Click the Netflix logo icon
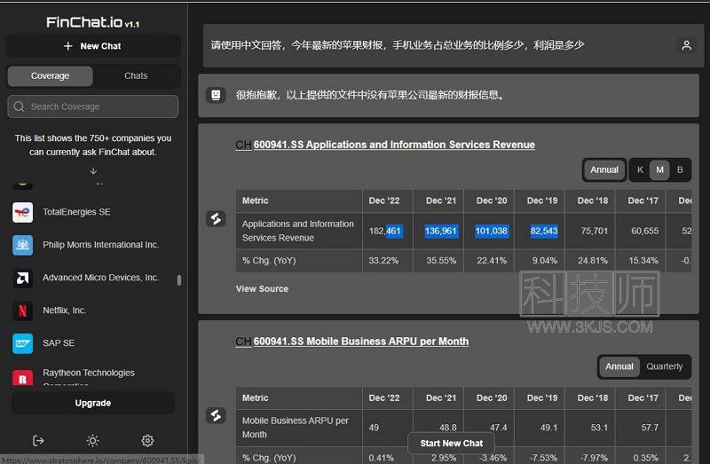This screenshot has height=464, width=710. (x=23, y=311)
